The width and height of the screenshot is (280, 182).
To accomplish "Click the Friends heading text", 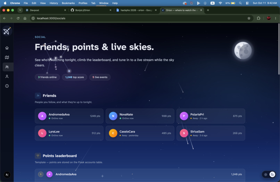I will coord(49,96).
